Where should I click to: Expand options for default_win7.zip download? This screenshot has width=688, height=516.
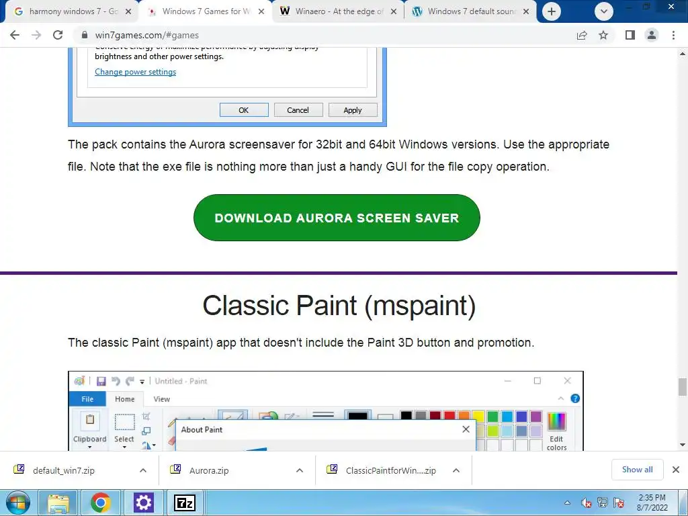click(143, 470)
